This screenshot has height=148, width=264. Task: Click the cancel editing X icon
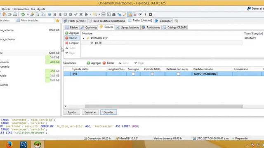81,14
